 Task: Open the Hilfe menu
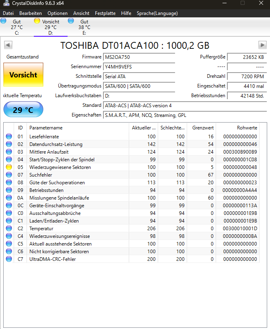pyautogui.click(x=126, y=13)
